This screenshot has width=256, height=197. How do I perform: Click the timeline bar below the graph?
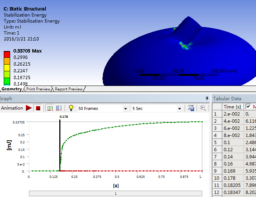116,194
